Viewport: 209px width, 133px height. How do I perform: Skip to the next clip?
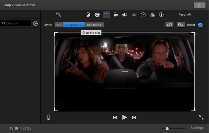click(134, 117)
